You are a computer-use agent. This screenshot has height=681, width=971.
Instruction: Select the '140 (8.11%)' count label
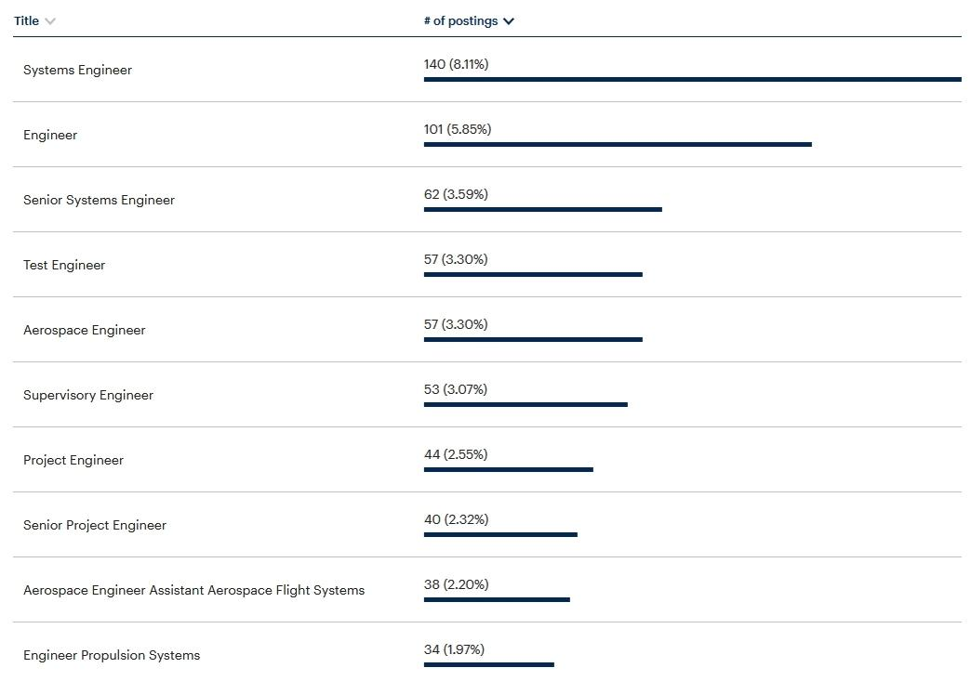pyautogui.click(x=456, y=64)
